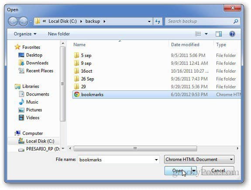Click the Forward navigation arrow button
This screenshot has height=190, width=251.
tap(24, 21)
